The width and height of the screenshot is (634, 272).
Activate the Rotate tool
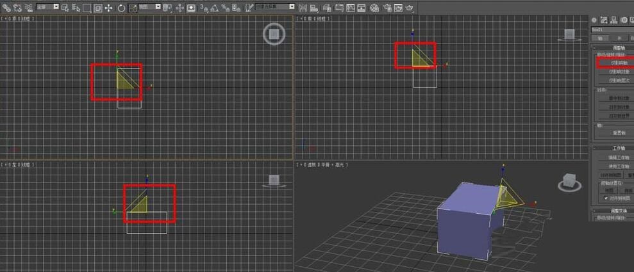(x=121, y=8)
